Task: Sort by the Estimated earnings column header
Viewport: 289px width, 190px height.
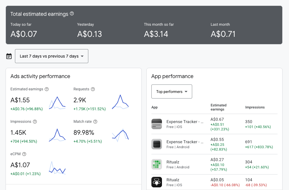Action: [218, 107]
